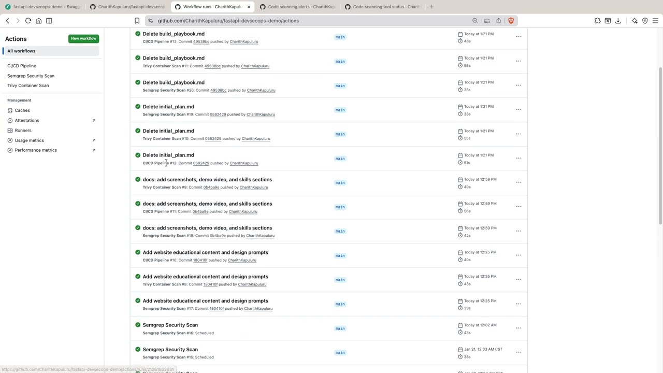Open Delete initial_plan.md run for Trivy #10
This screenshot has width=663, height=373.
pyautogui.click(x=168, y=131)
